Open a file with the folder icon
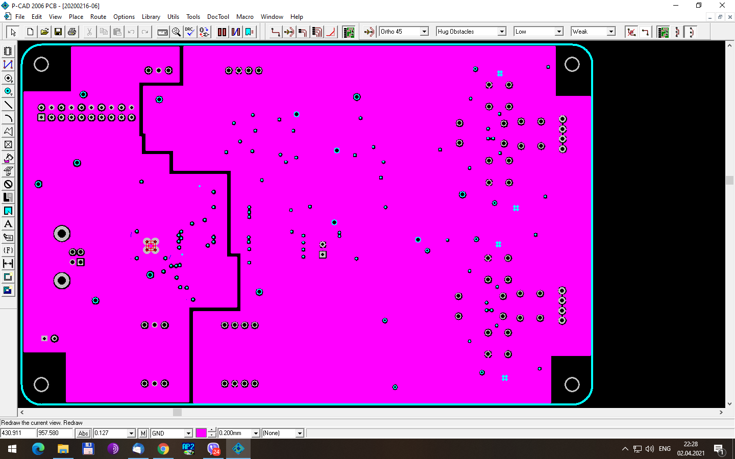 click(44, 32)
